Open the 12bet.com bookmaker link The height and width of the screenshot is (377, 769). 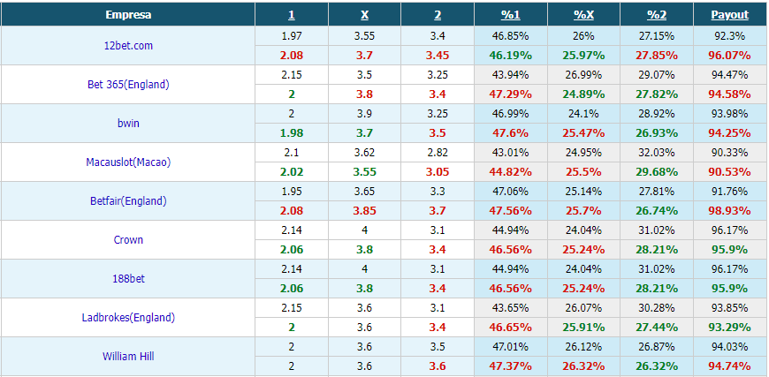(128, 46)
